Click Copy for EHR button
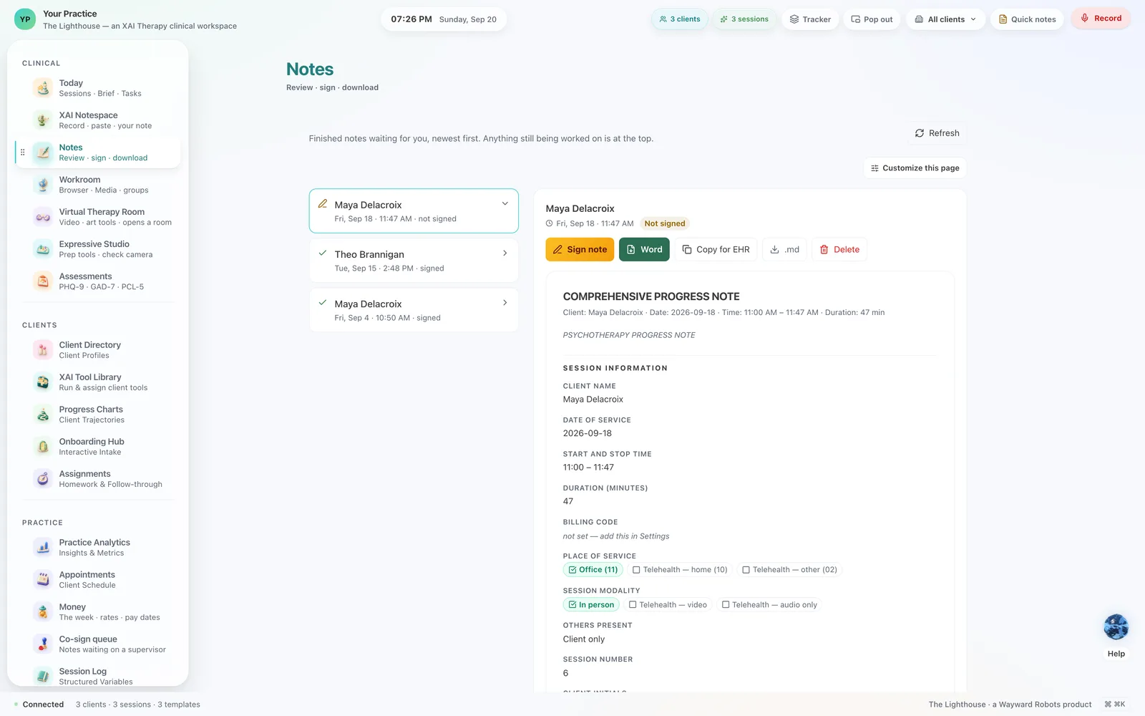Image resolution: width=1145 pixels, height=716 pixels. tap(716, 249)
